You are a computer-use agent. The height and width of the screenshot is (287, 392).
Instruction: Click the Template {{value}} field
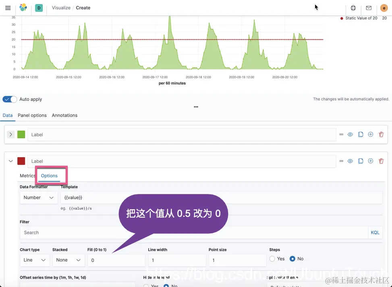coord(222,198)
